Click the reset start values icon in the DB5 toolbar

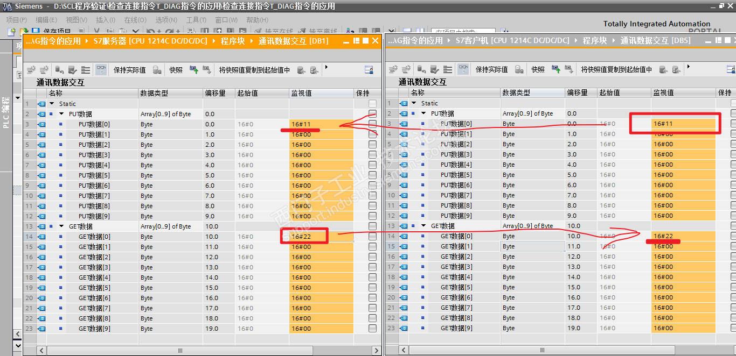click(422, 69)
